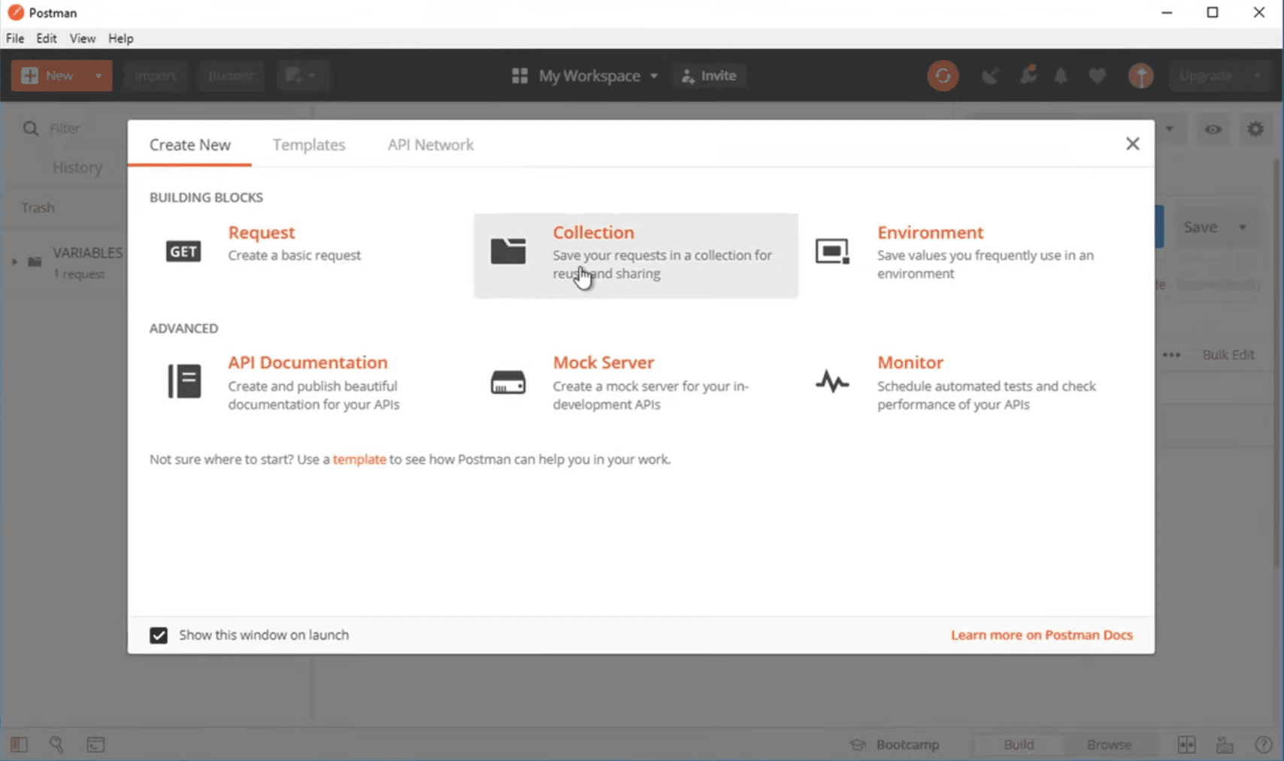Toggle sidebar visibility icon in status bar

(x=19, y=744)
